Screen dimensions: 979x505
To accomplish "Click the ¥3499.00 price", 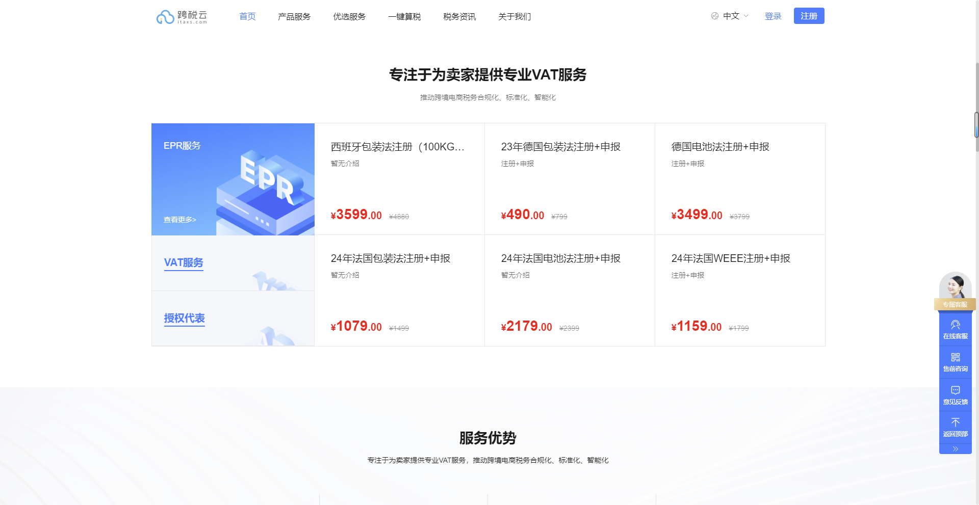I will (x=697, y=215).
